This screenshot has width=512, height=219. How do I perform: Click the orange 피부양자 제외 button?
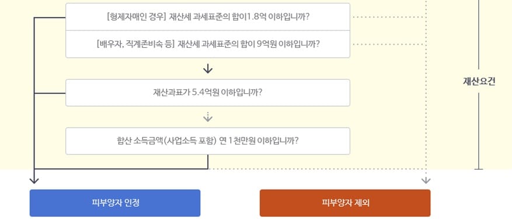click(345, 203)
